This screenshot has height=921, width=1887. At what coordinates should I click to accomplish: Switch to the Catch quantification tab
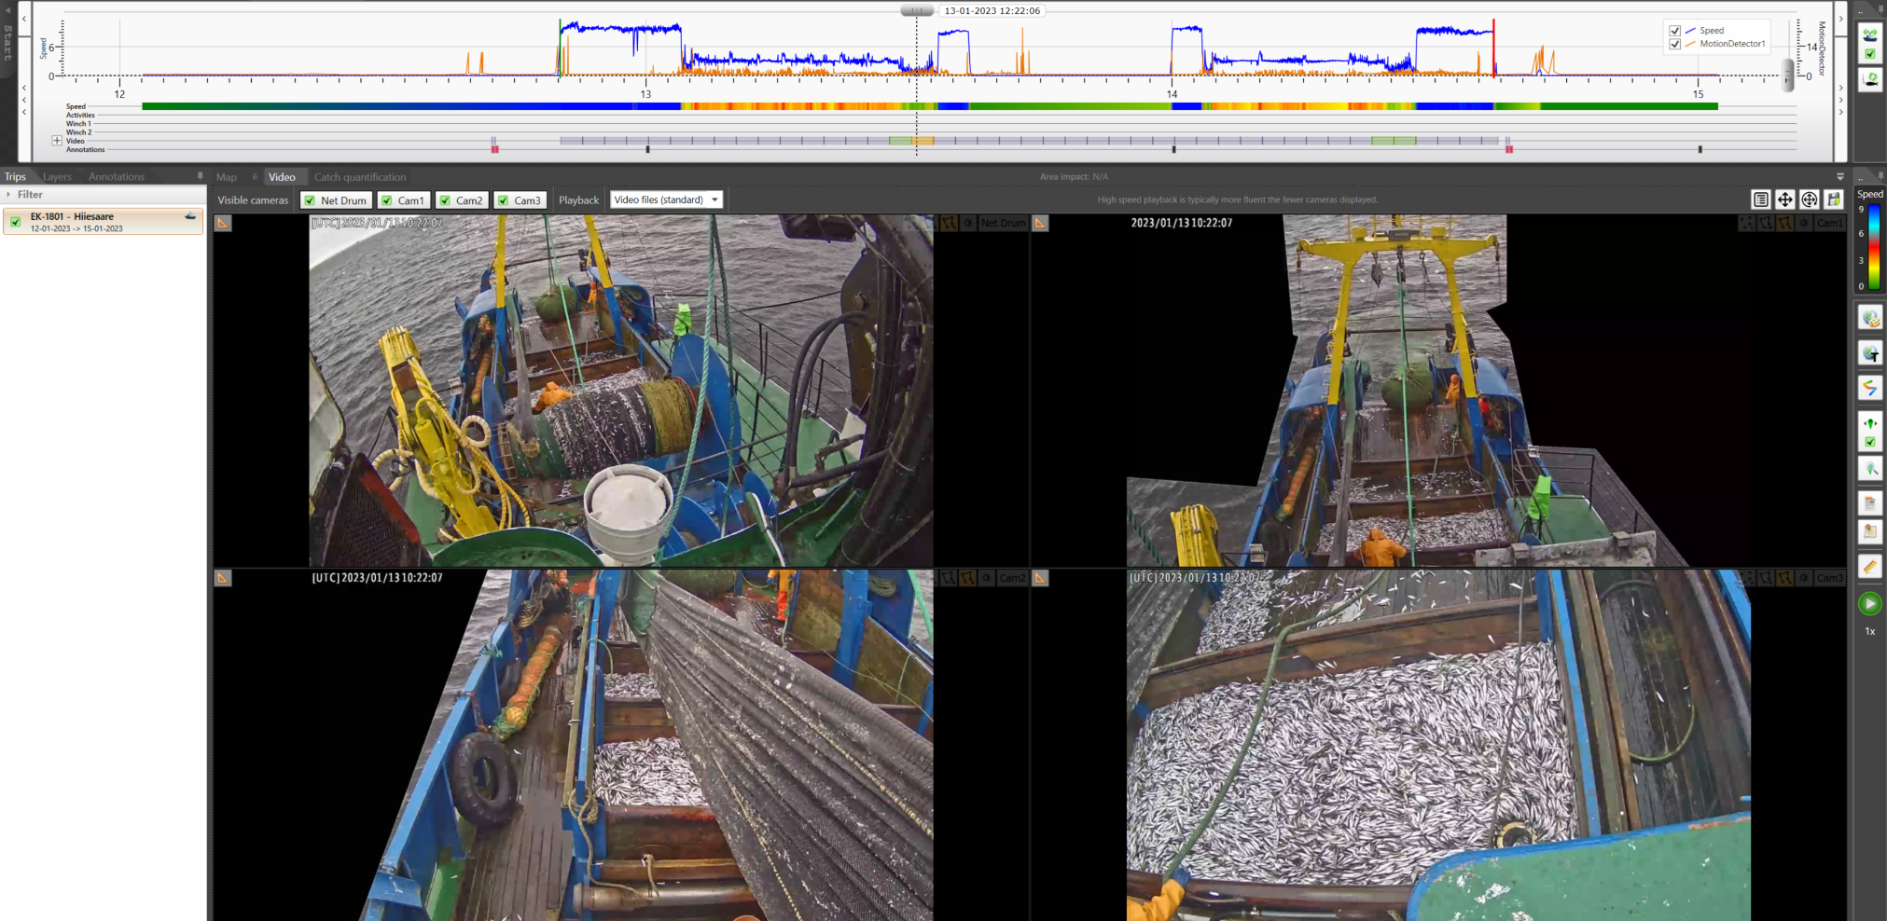pyautogui.click(x=359, y=177)
